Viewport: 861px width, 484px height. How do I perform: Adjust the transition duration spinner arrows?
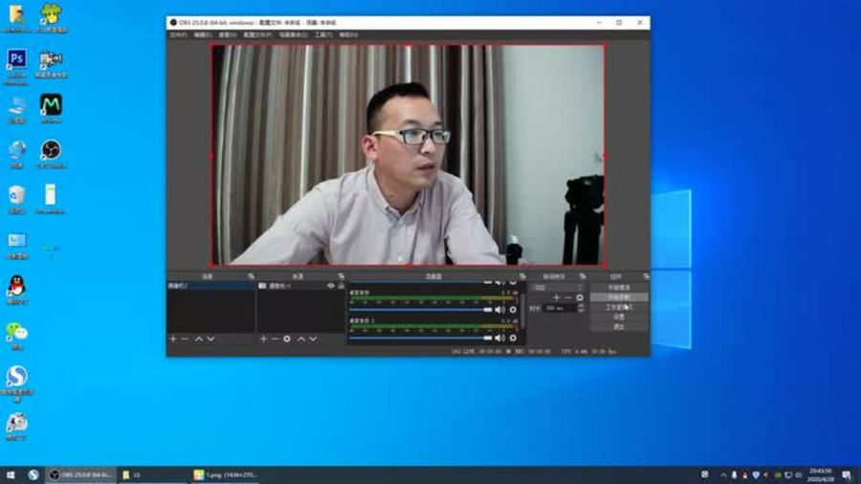point(580,308)
